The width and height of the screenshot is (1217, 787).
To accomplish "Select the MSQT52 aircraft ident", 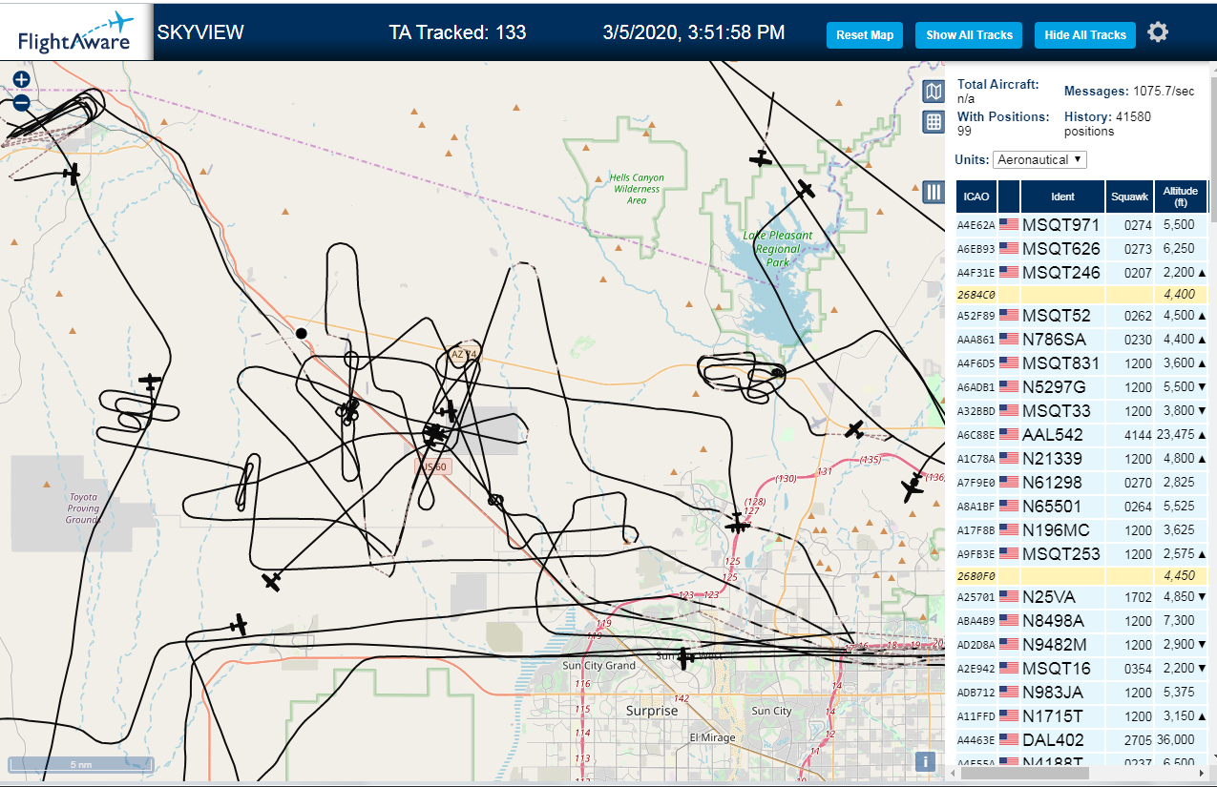I will (x=1056, y=316).
